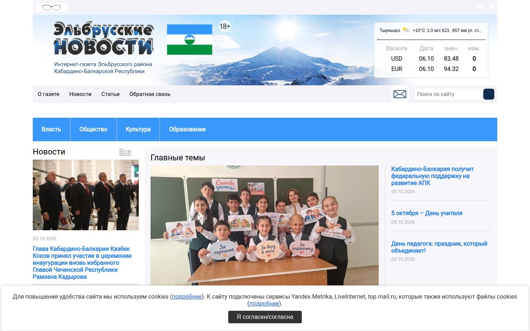Select the Культура category tab

138,129
